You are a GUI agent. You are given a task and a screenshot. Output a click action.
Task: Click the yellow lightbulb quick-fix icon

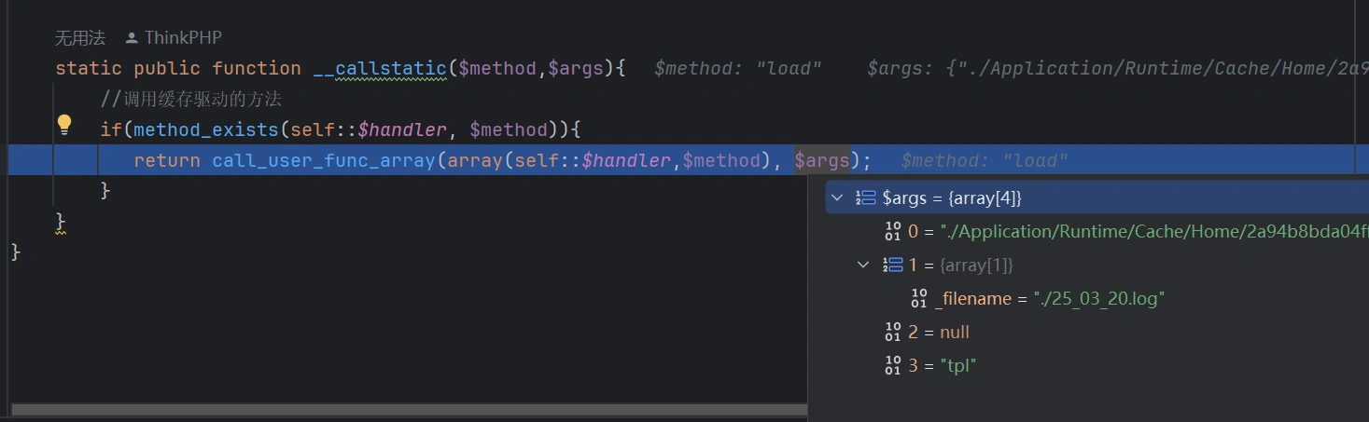[64, 124]
